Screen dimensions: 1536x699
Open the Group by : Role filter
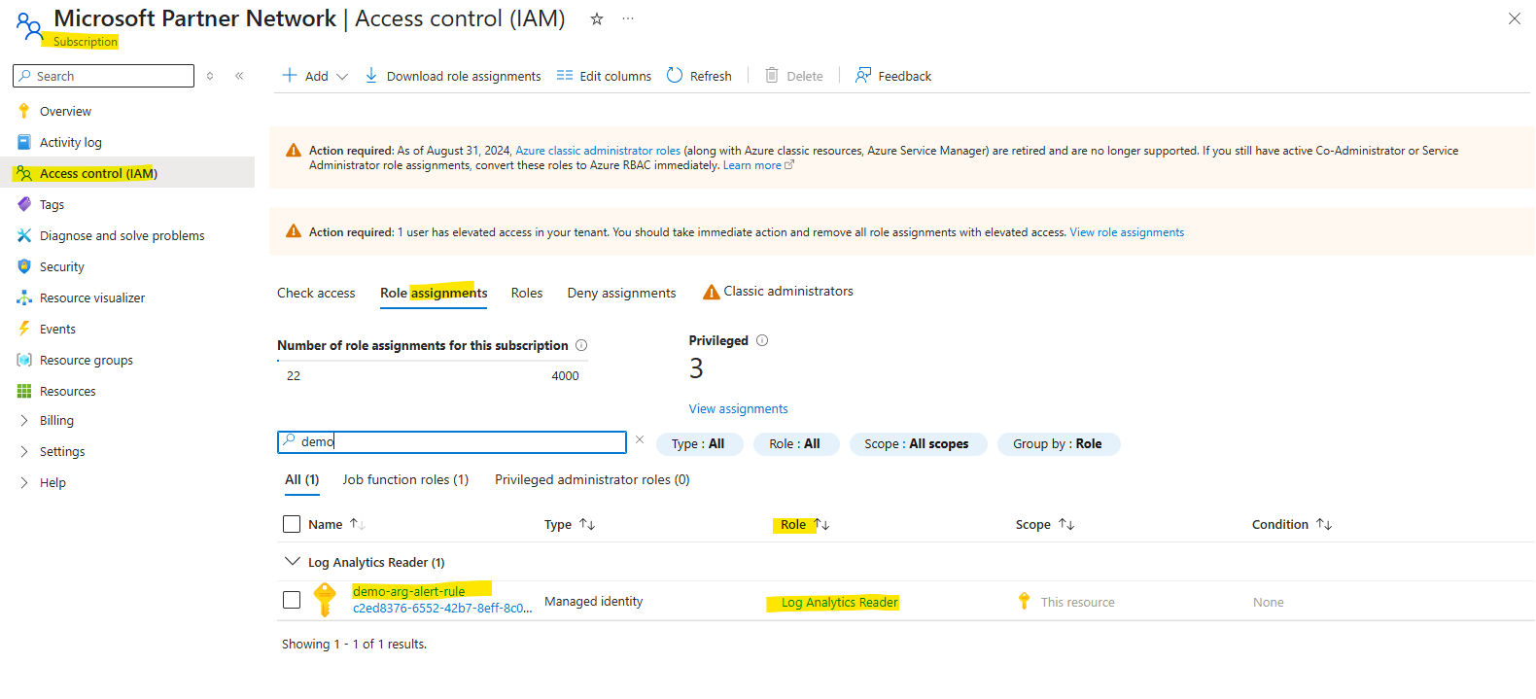[x=1058, y=444]
